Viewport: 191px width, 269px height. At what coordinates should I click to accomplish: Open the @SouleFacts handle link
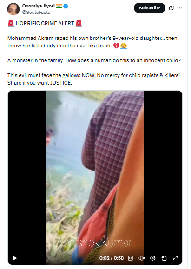36,13
